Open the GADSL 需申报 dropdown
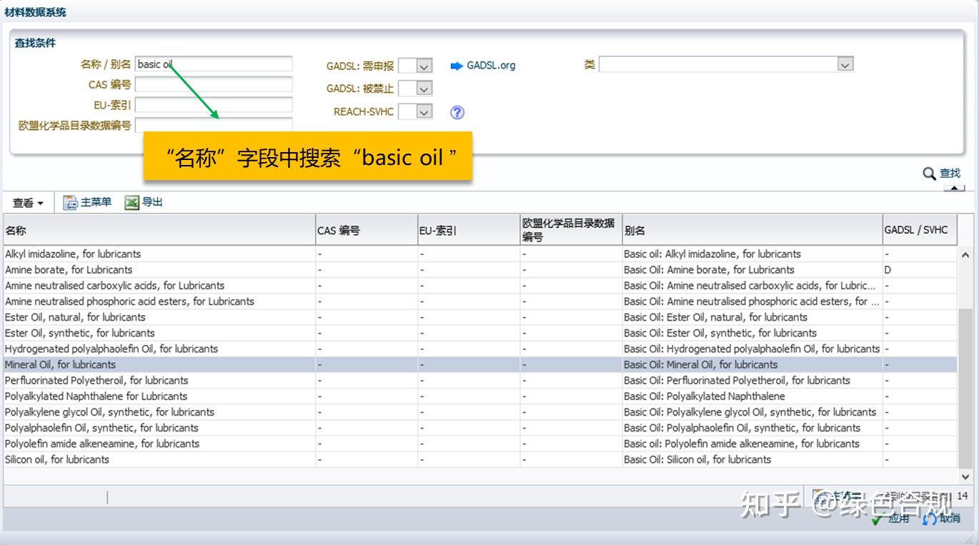 pos(424,65)
